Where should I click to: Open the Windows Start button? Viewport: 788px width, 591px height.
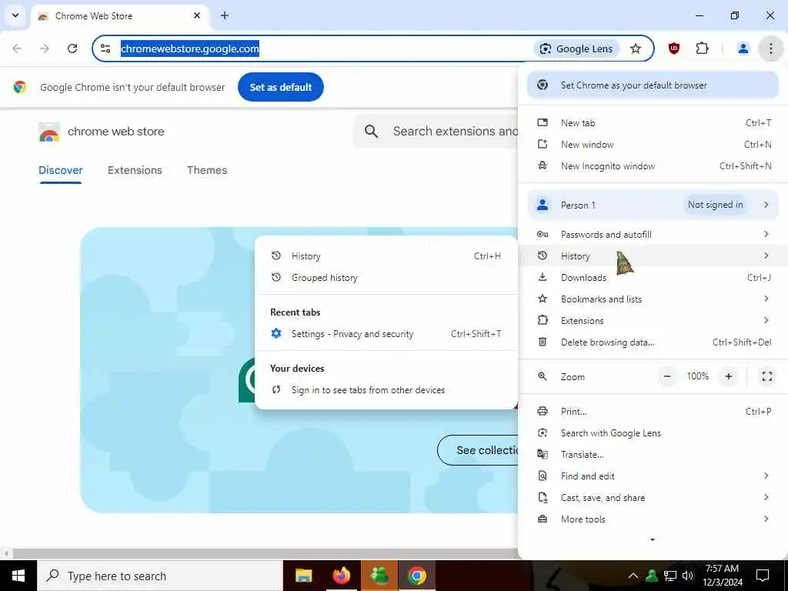point(18,576)
